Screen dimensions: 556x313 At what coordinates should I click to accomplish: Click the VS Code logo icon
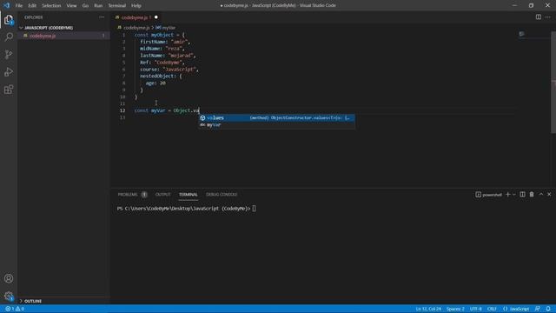(6, 5)
